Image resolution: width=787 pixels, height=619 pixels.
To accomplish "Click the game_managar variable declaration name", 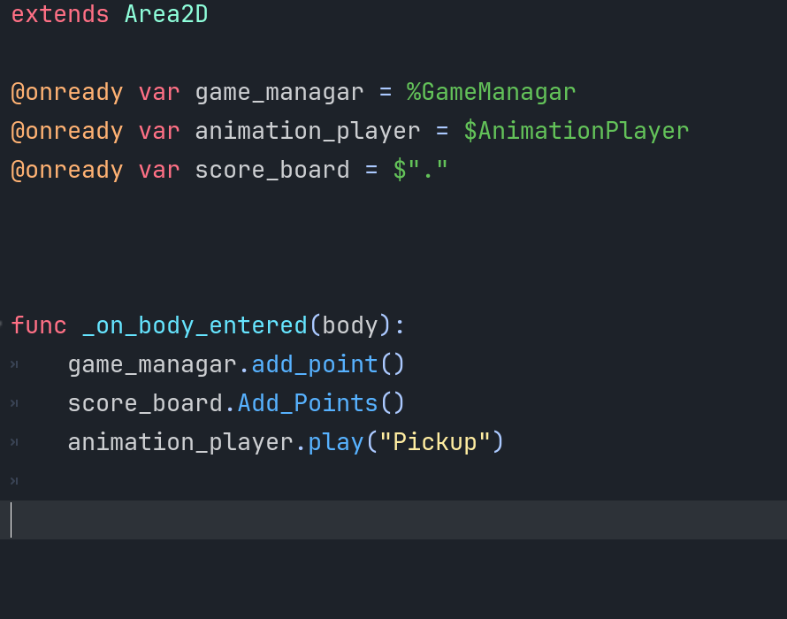I will pyautogui.click(x=279, y=93).
